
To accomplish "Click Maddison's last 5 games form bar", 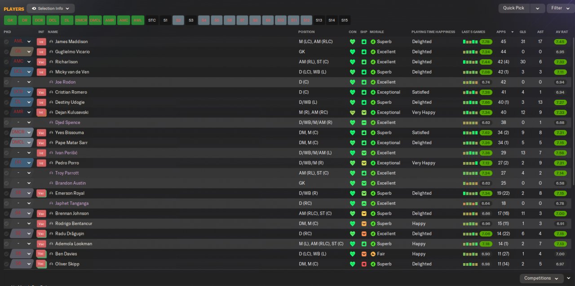I will coord(471,42).
